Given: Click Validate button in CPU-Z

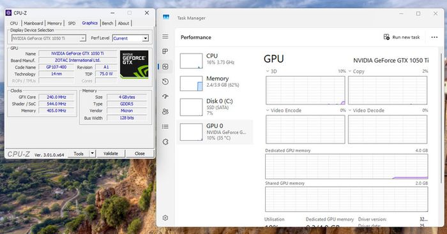Looking at the screenshot, I should [x=110, y=154].
